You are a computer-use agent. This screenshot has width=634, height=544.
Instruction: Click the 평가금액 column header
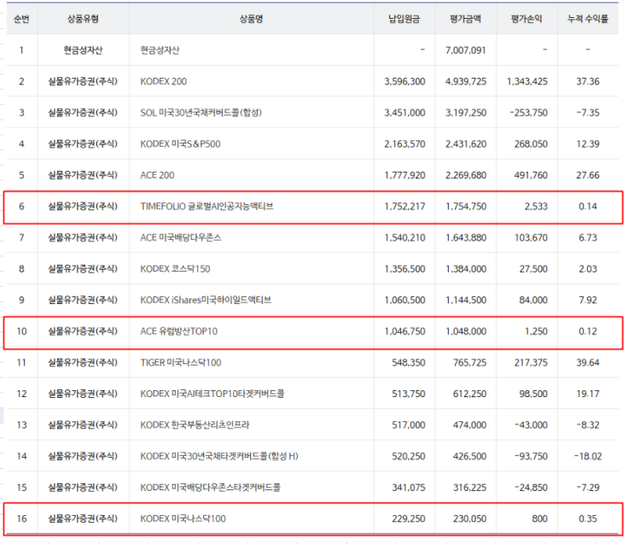tap(465, 19)
